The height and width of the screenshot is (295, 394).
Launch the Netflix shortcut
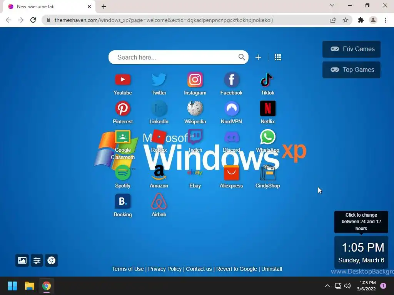(268, 108)
